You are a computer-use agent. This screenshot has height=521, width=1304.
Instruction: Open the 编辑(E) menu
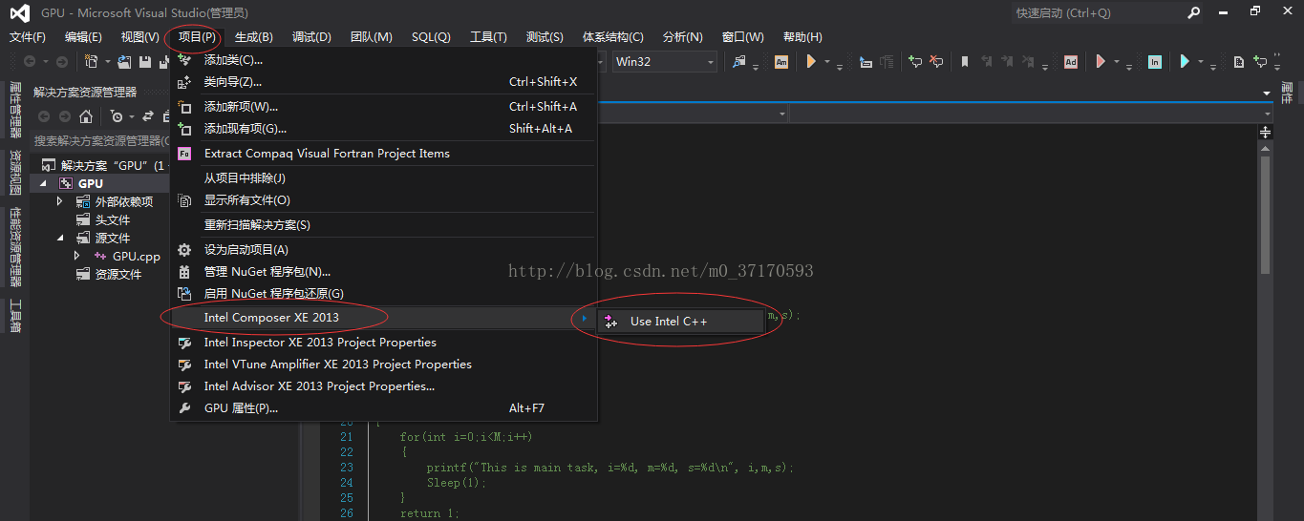tap(83, 37)
